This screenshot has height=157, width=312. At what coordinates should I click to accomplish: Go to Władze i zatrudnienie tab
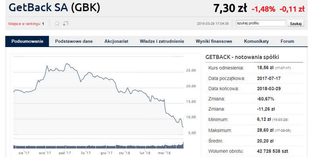point(162,41)
